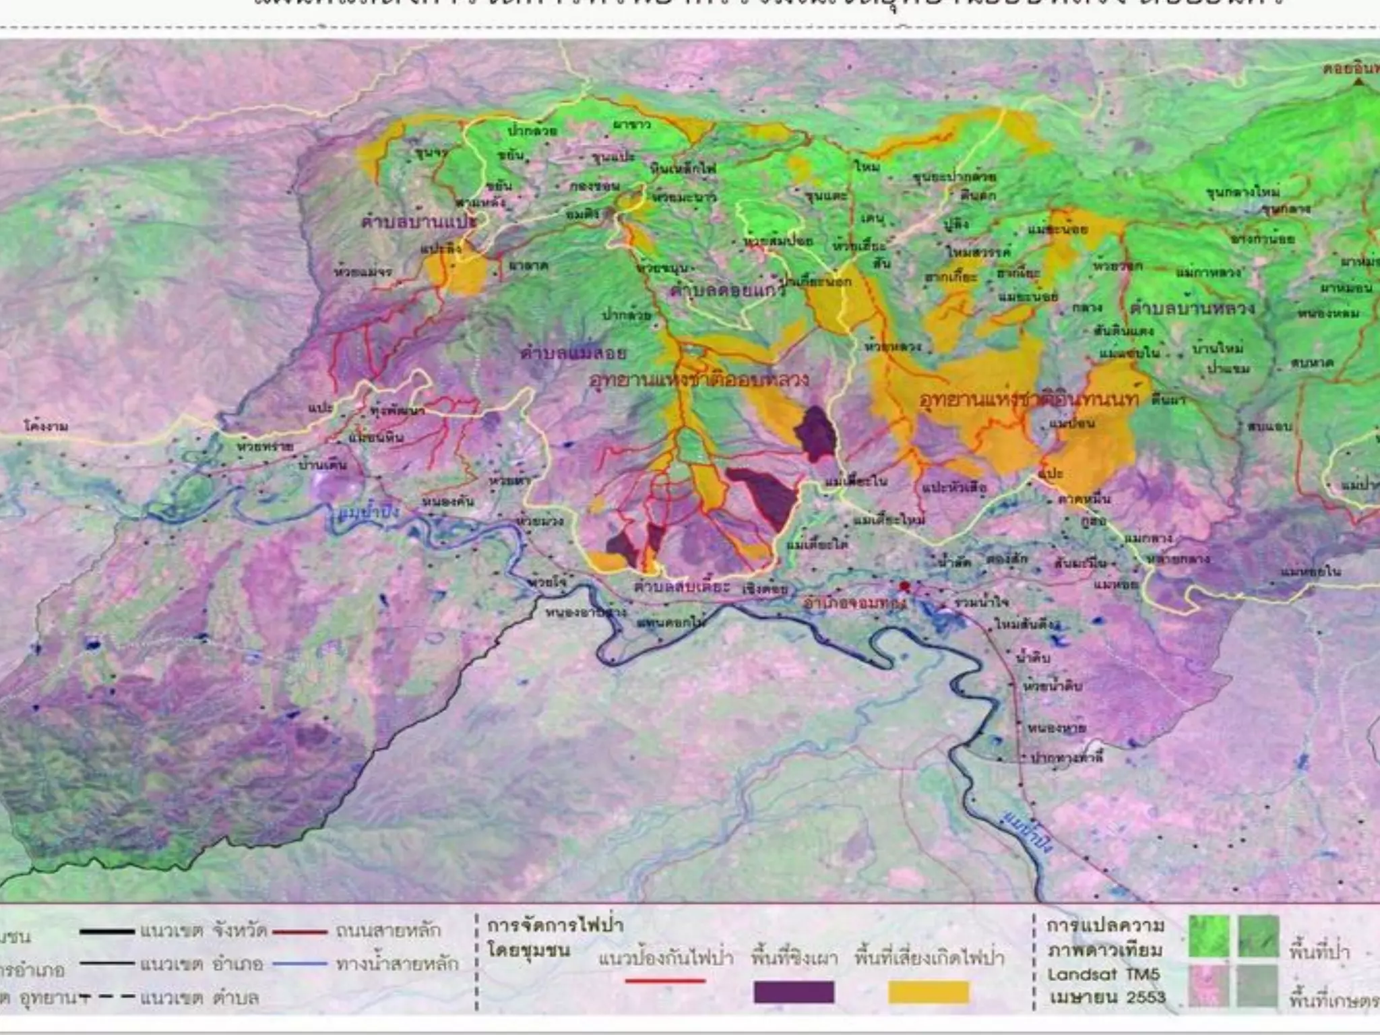Click the ตำบลสบเตี๊ยะ label near the river

(682, 587)
